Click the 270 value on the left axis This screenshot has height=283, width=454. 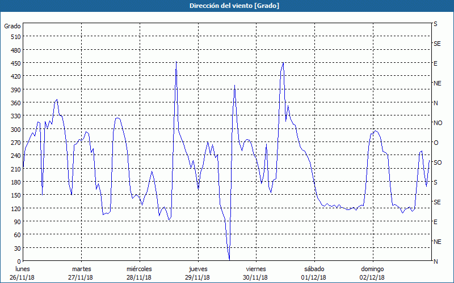click(16, 143)
